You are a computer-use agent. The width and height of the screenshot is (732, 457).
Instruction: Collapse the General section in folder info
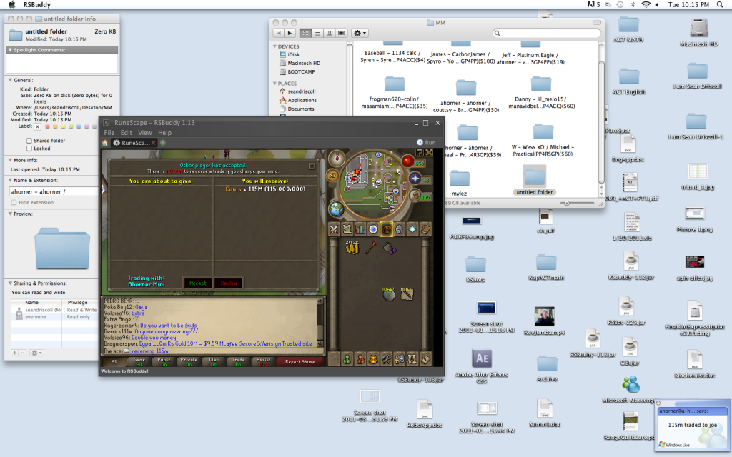(10, 80)
